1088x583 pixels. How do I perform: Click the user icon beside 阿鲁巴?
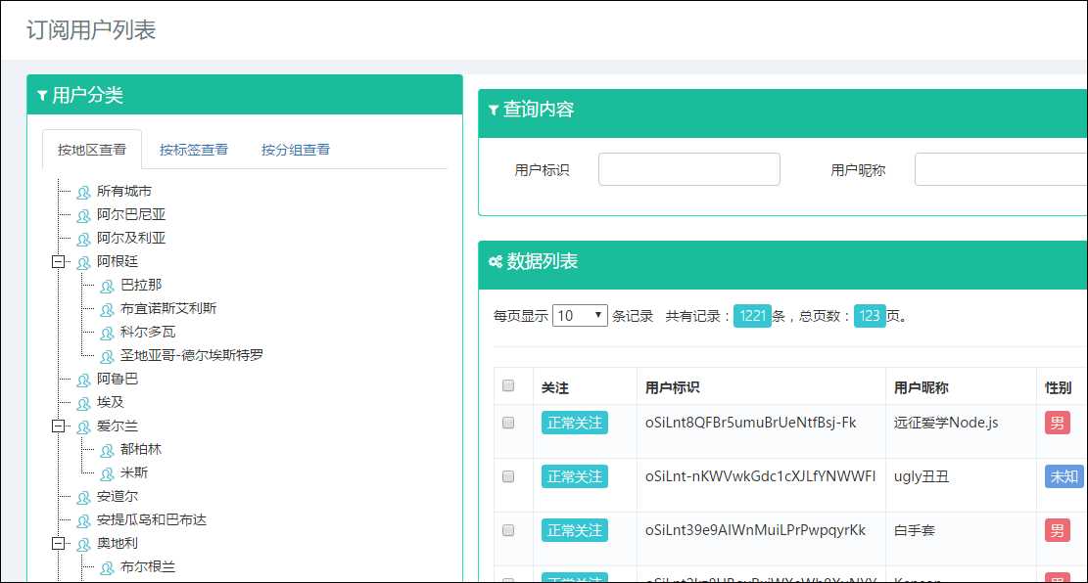83,380
